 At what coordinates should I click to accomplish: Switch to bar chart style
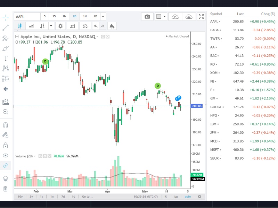coord(42,26)
